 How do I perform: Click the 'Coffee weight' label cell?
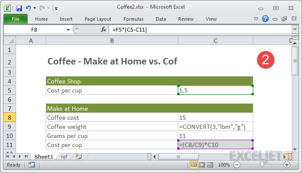[x=112, y=127]
